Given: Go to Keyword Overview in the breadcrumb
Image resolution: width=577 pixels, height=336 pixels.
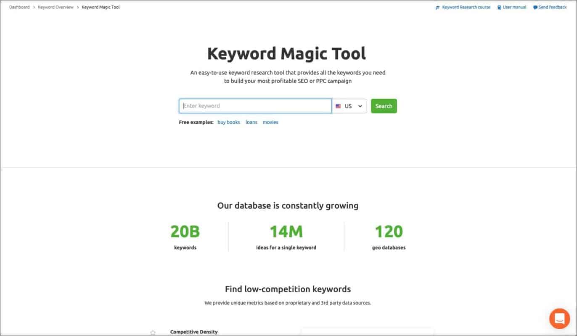Looking at the screenshot, I should tap(56, 7).
